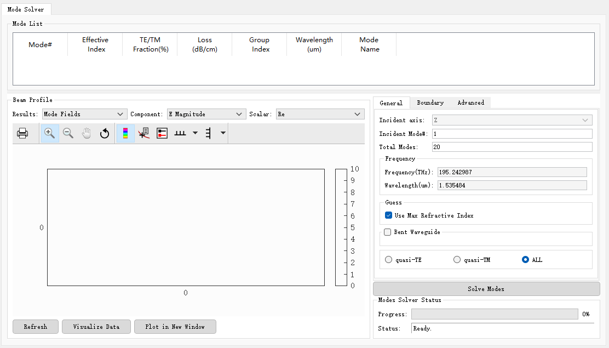Viewport: 609px width, 348px height.
Task: Switch to the General tab
Action: point(391,102)
